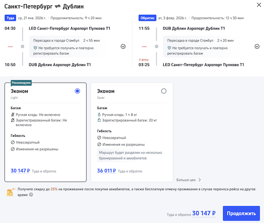Click the return flight airline logo

(144, 46)
